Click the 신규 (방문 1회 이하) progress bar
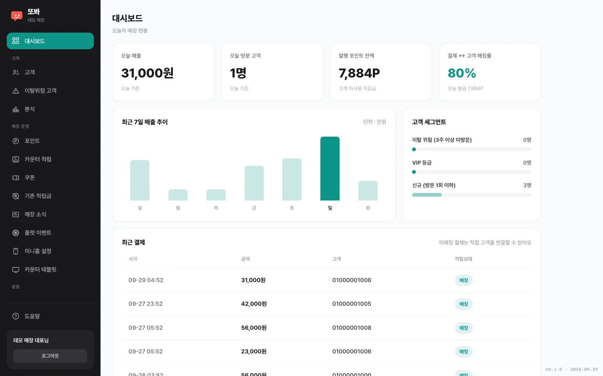Viewport: 603px width, 376px height. click(471, 195)
